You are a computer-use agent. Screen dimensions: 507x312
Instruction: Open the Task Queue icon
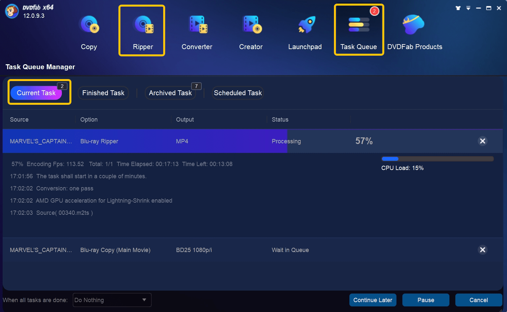pyautogui.click(x=359, y=25)
